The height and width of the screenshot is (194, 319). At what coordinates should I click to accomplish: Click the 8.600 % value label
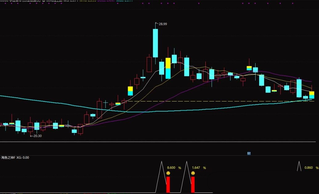pyautogui.click(x=171, y=168)
